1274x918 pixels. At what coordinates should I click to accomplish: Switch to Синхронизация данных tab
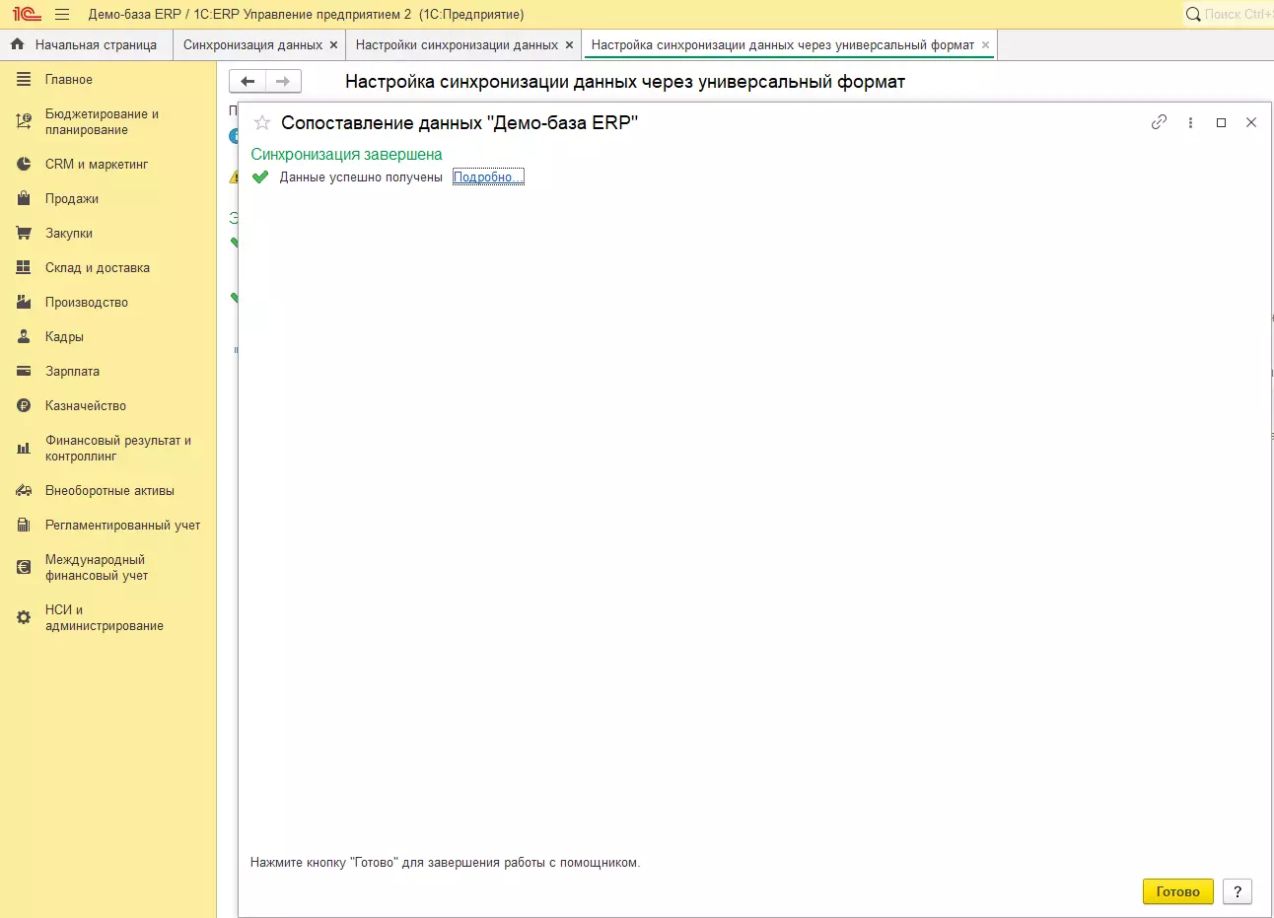coord(252,45)
